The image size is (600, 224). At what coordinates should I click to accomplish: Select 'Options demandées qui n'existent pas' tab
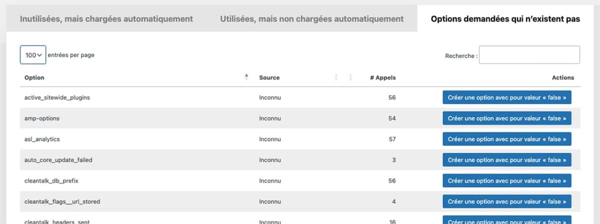point(505,19)
